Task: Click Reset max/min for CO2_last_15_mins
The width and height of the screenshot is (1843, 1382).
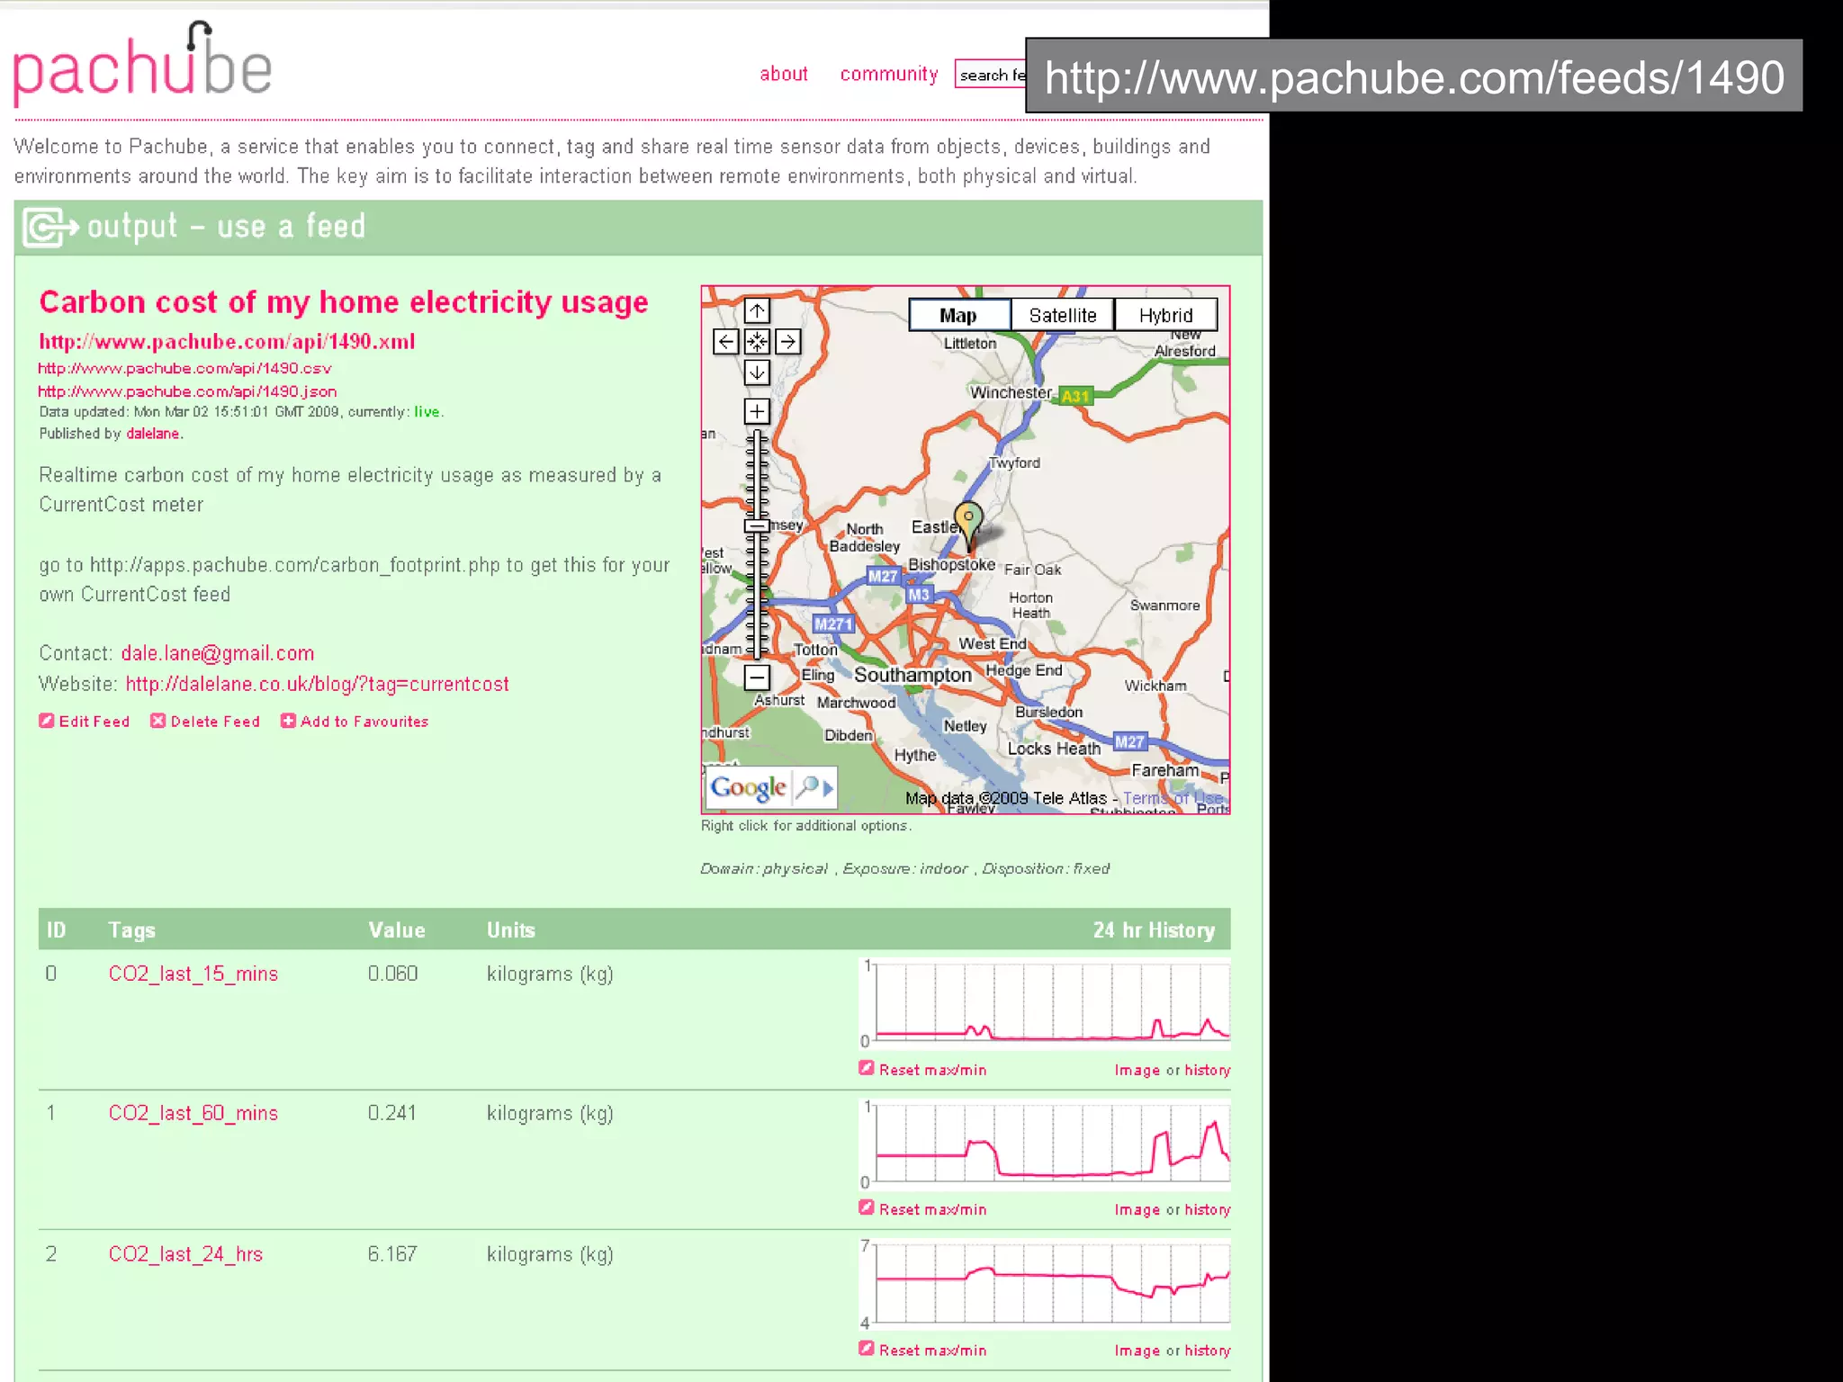Action: click(933, 1070)
